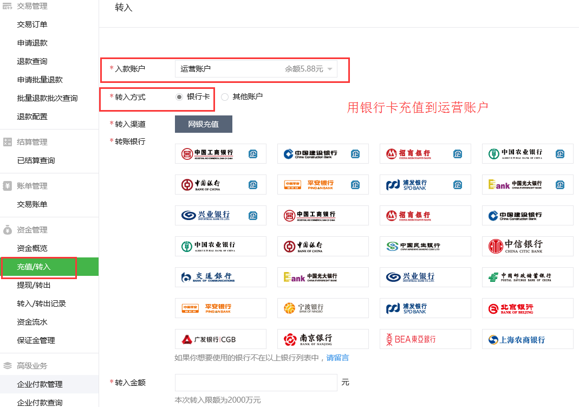Open 申请退款 in the sidebar
The width and height of the screenshot is (579, 407).
click(32, 43)
